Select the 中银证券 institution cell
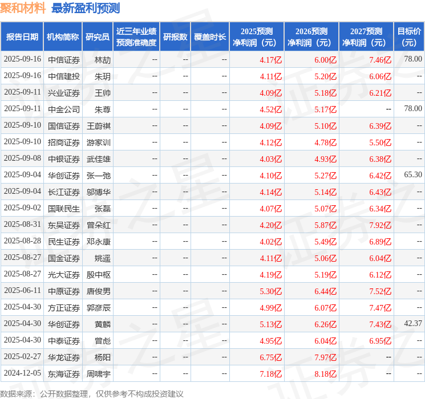Screen dimensions: 425x399 click(x=64, y=159)
